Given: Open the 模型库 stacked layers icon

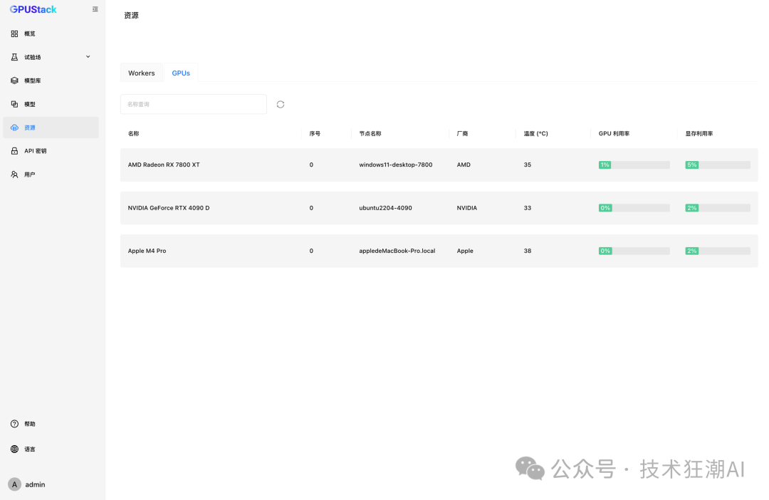Looking at the screenshot, I should [x=15, y=80].
